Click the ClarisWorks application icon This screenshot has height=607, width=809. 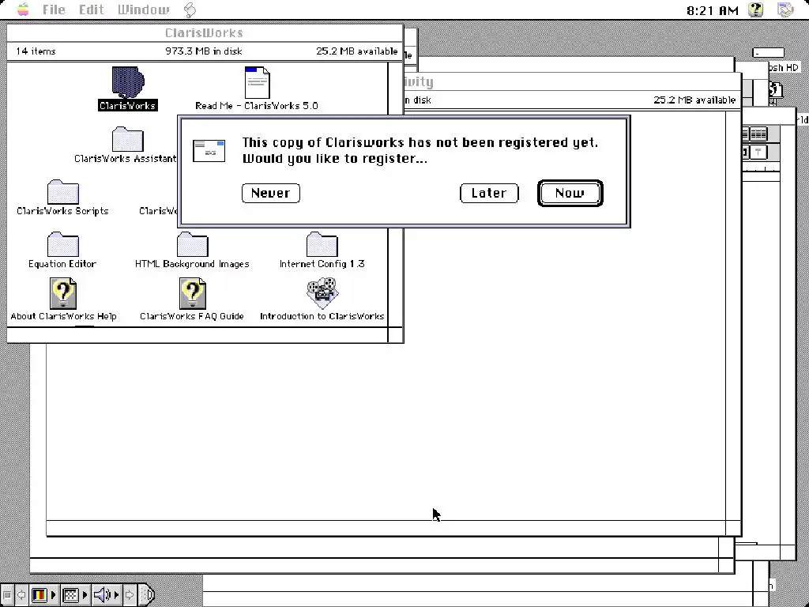(127, 82)
